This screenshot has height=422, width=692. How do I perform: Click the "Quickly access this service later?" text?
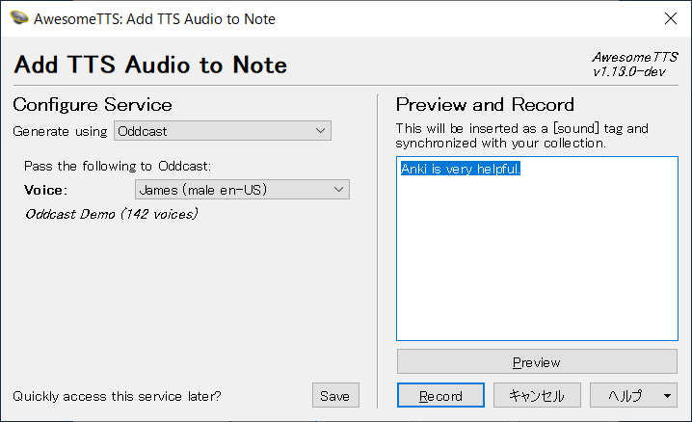click(x=117, y=396)
